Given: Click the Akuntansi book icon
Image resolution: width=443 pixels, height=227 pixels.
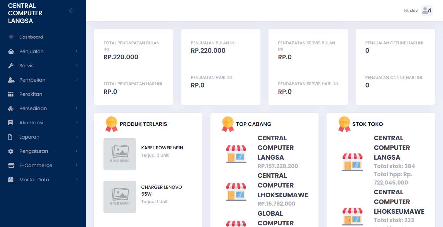Looking at the screenshot, I should 11,123.
